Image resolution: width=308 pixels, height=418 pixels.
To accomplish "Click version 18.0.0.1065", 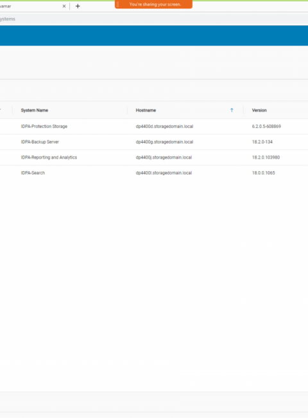I will click(x=263, y=173).
